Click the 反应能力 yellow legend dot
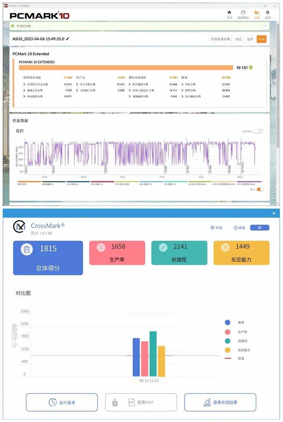283x422 pixels. click(228, 350)
